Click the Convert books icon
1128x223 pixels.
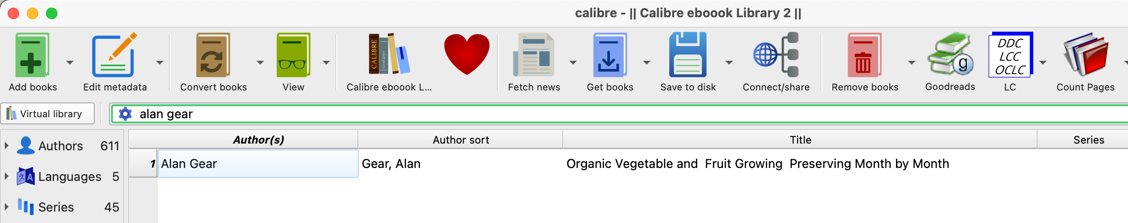click(213, 56)
